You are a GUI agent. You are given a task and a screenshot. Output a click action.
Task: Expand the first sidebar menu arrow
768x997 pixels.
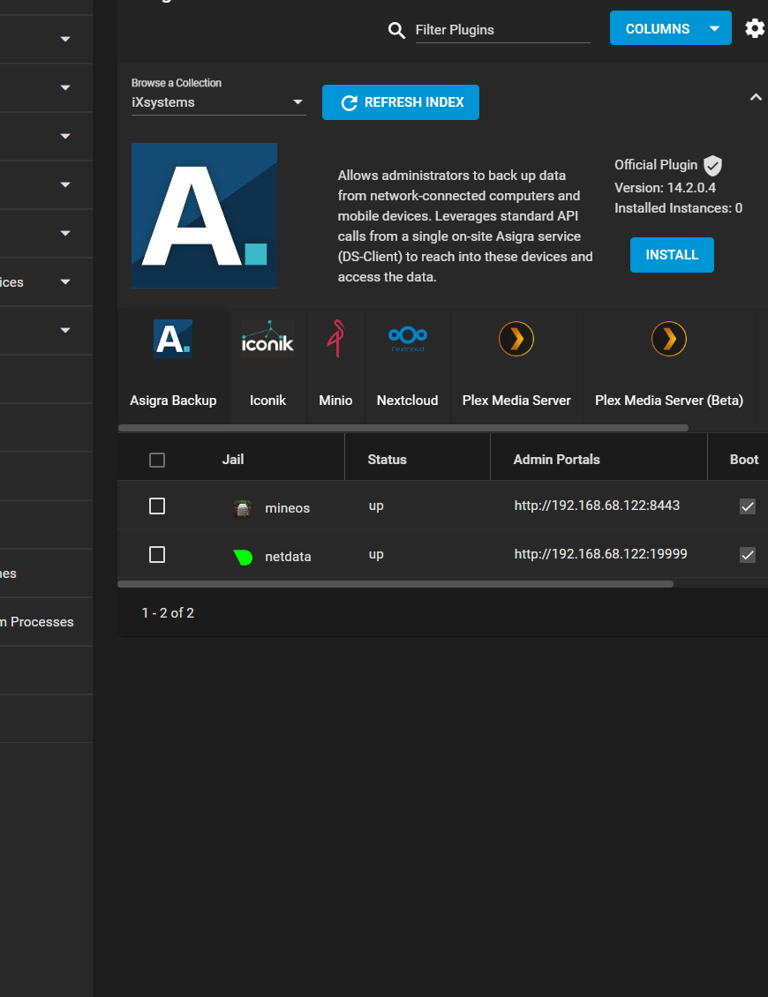(x=65, y=40)
